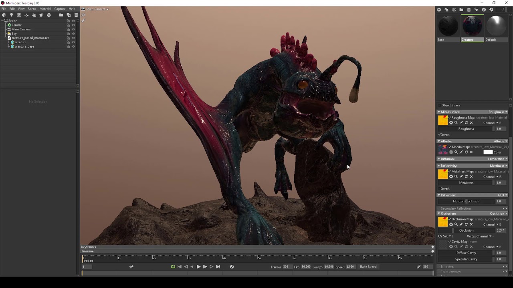The image size is (513, 288).
Task: Edit the Cavity Map with pencil icon
Action: [x=461, y=247]
